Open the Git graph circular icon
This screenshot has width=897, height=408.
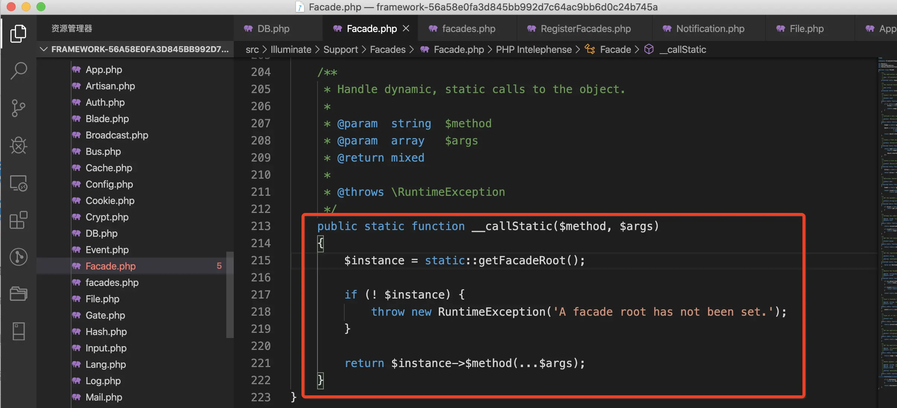(x=18, y=257)
